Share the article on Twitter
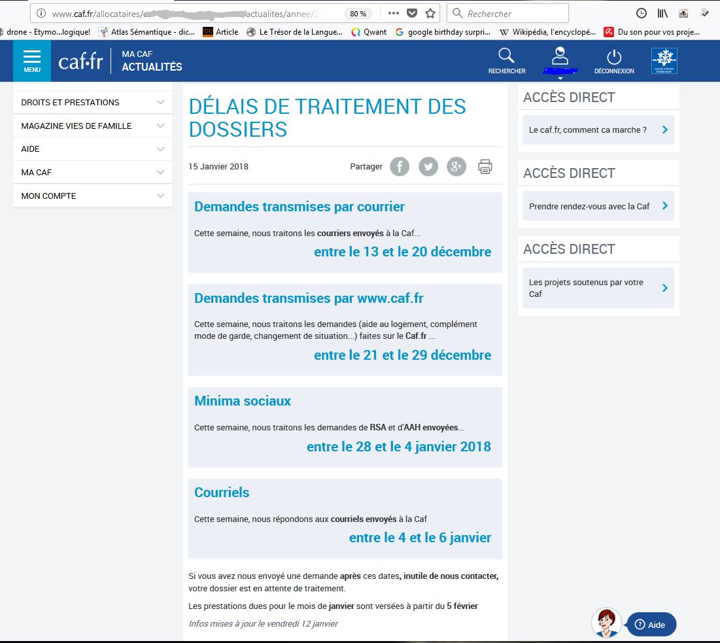Viewport: 720px width, 643px height. tap(428, 167)
